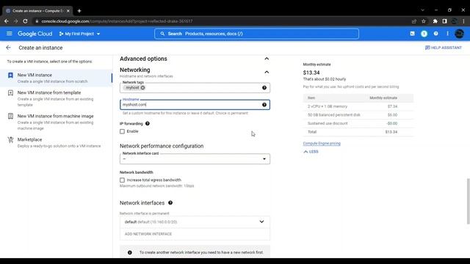Show help for Network tags field
This screenshot has height=264, width=470.
click(264, 88)
